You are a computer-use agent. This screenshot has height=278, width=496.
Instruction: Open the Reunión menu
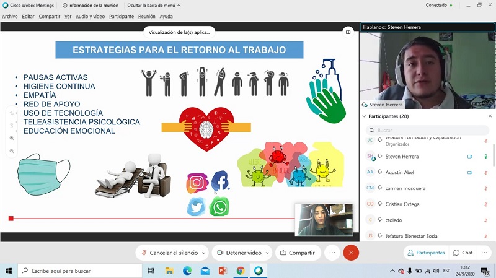coord(147,17)
